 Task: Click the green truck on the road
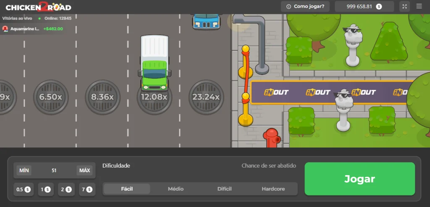click(x=155, y=63)
